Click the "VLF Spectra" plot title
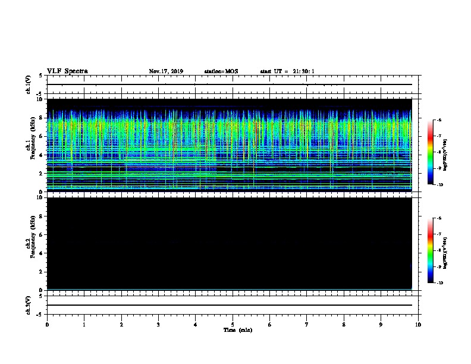 tap(67, 71)
